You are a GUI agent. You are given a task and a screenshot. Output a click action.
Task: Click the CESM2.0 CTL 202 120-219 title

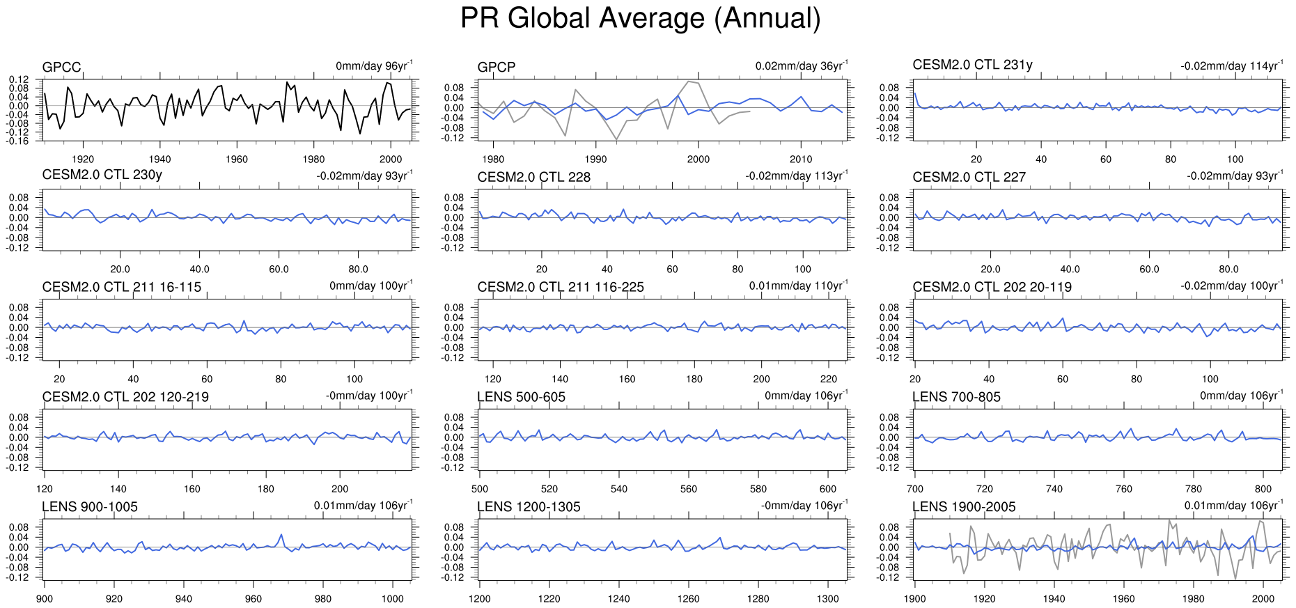(125, 397)
